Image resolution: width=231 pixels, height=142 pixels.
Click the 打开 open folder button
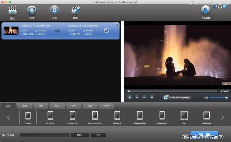pos(98,135)
